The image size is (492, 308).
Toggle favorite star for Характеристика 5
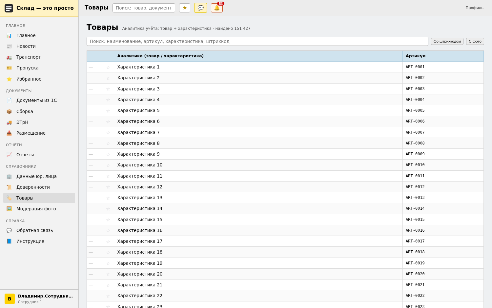coord(108,111)
